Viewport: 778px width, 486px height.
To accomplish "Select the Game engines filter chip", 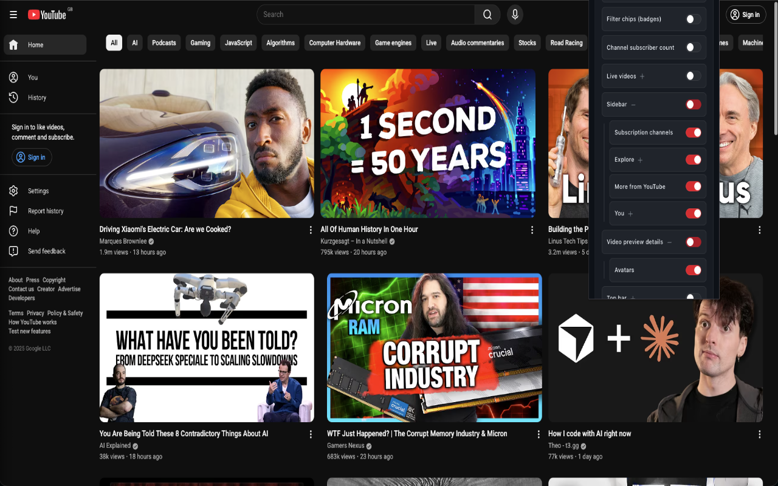I will [x=393, y=43].
